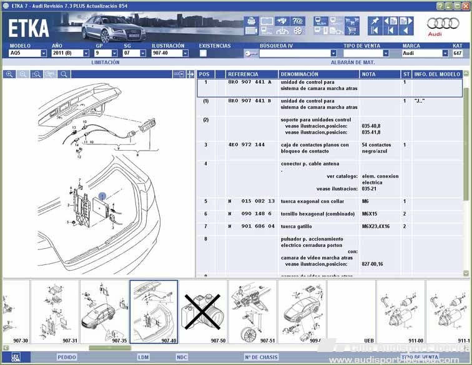Image resolution: width=472 pixels, height=365 pixels.
Task: Click the three shopping carts icon
Action: (x=352, y=21)
